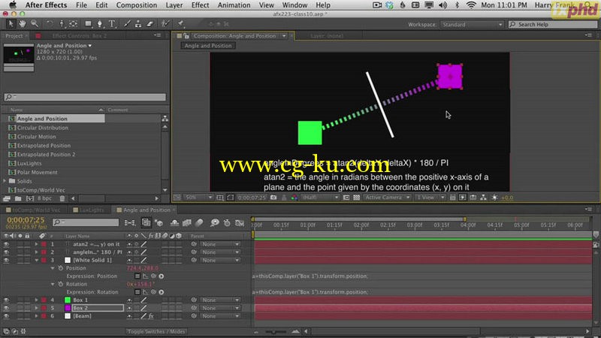Select the Selection arrow tool

[11, 24]
